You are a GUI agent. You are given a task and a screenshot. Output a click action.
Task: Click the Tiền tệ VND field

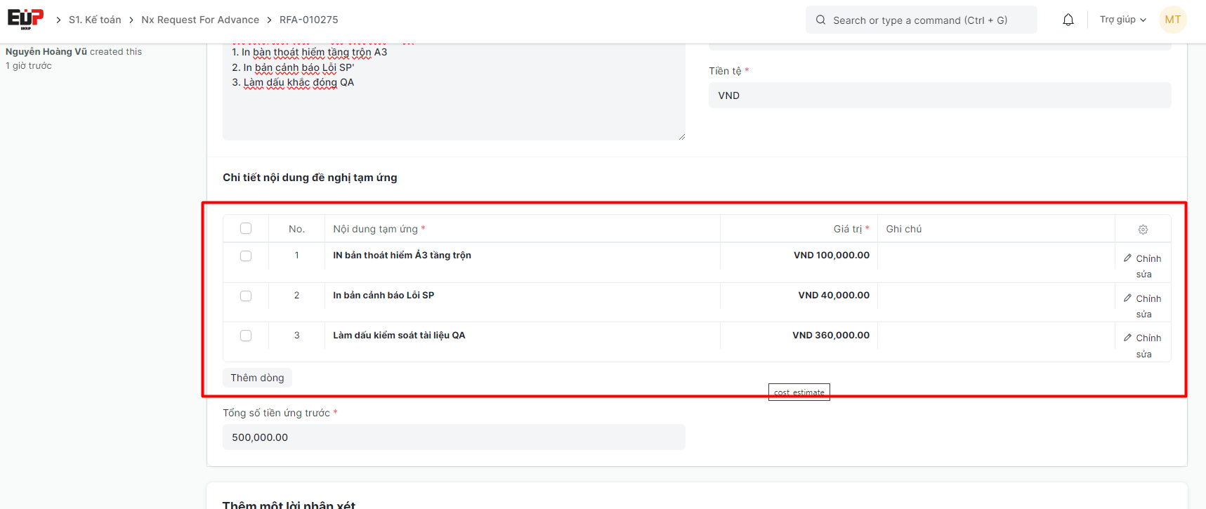click(939, 95)
